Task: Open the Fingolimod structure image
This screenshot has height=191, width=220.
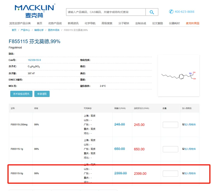Action: 178,76
